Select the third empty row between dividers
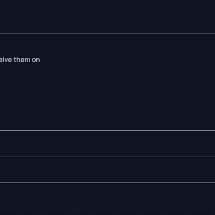Viewport: 215px width, 215px height. pyautogui.click(x=107, y=196)
